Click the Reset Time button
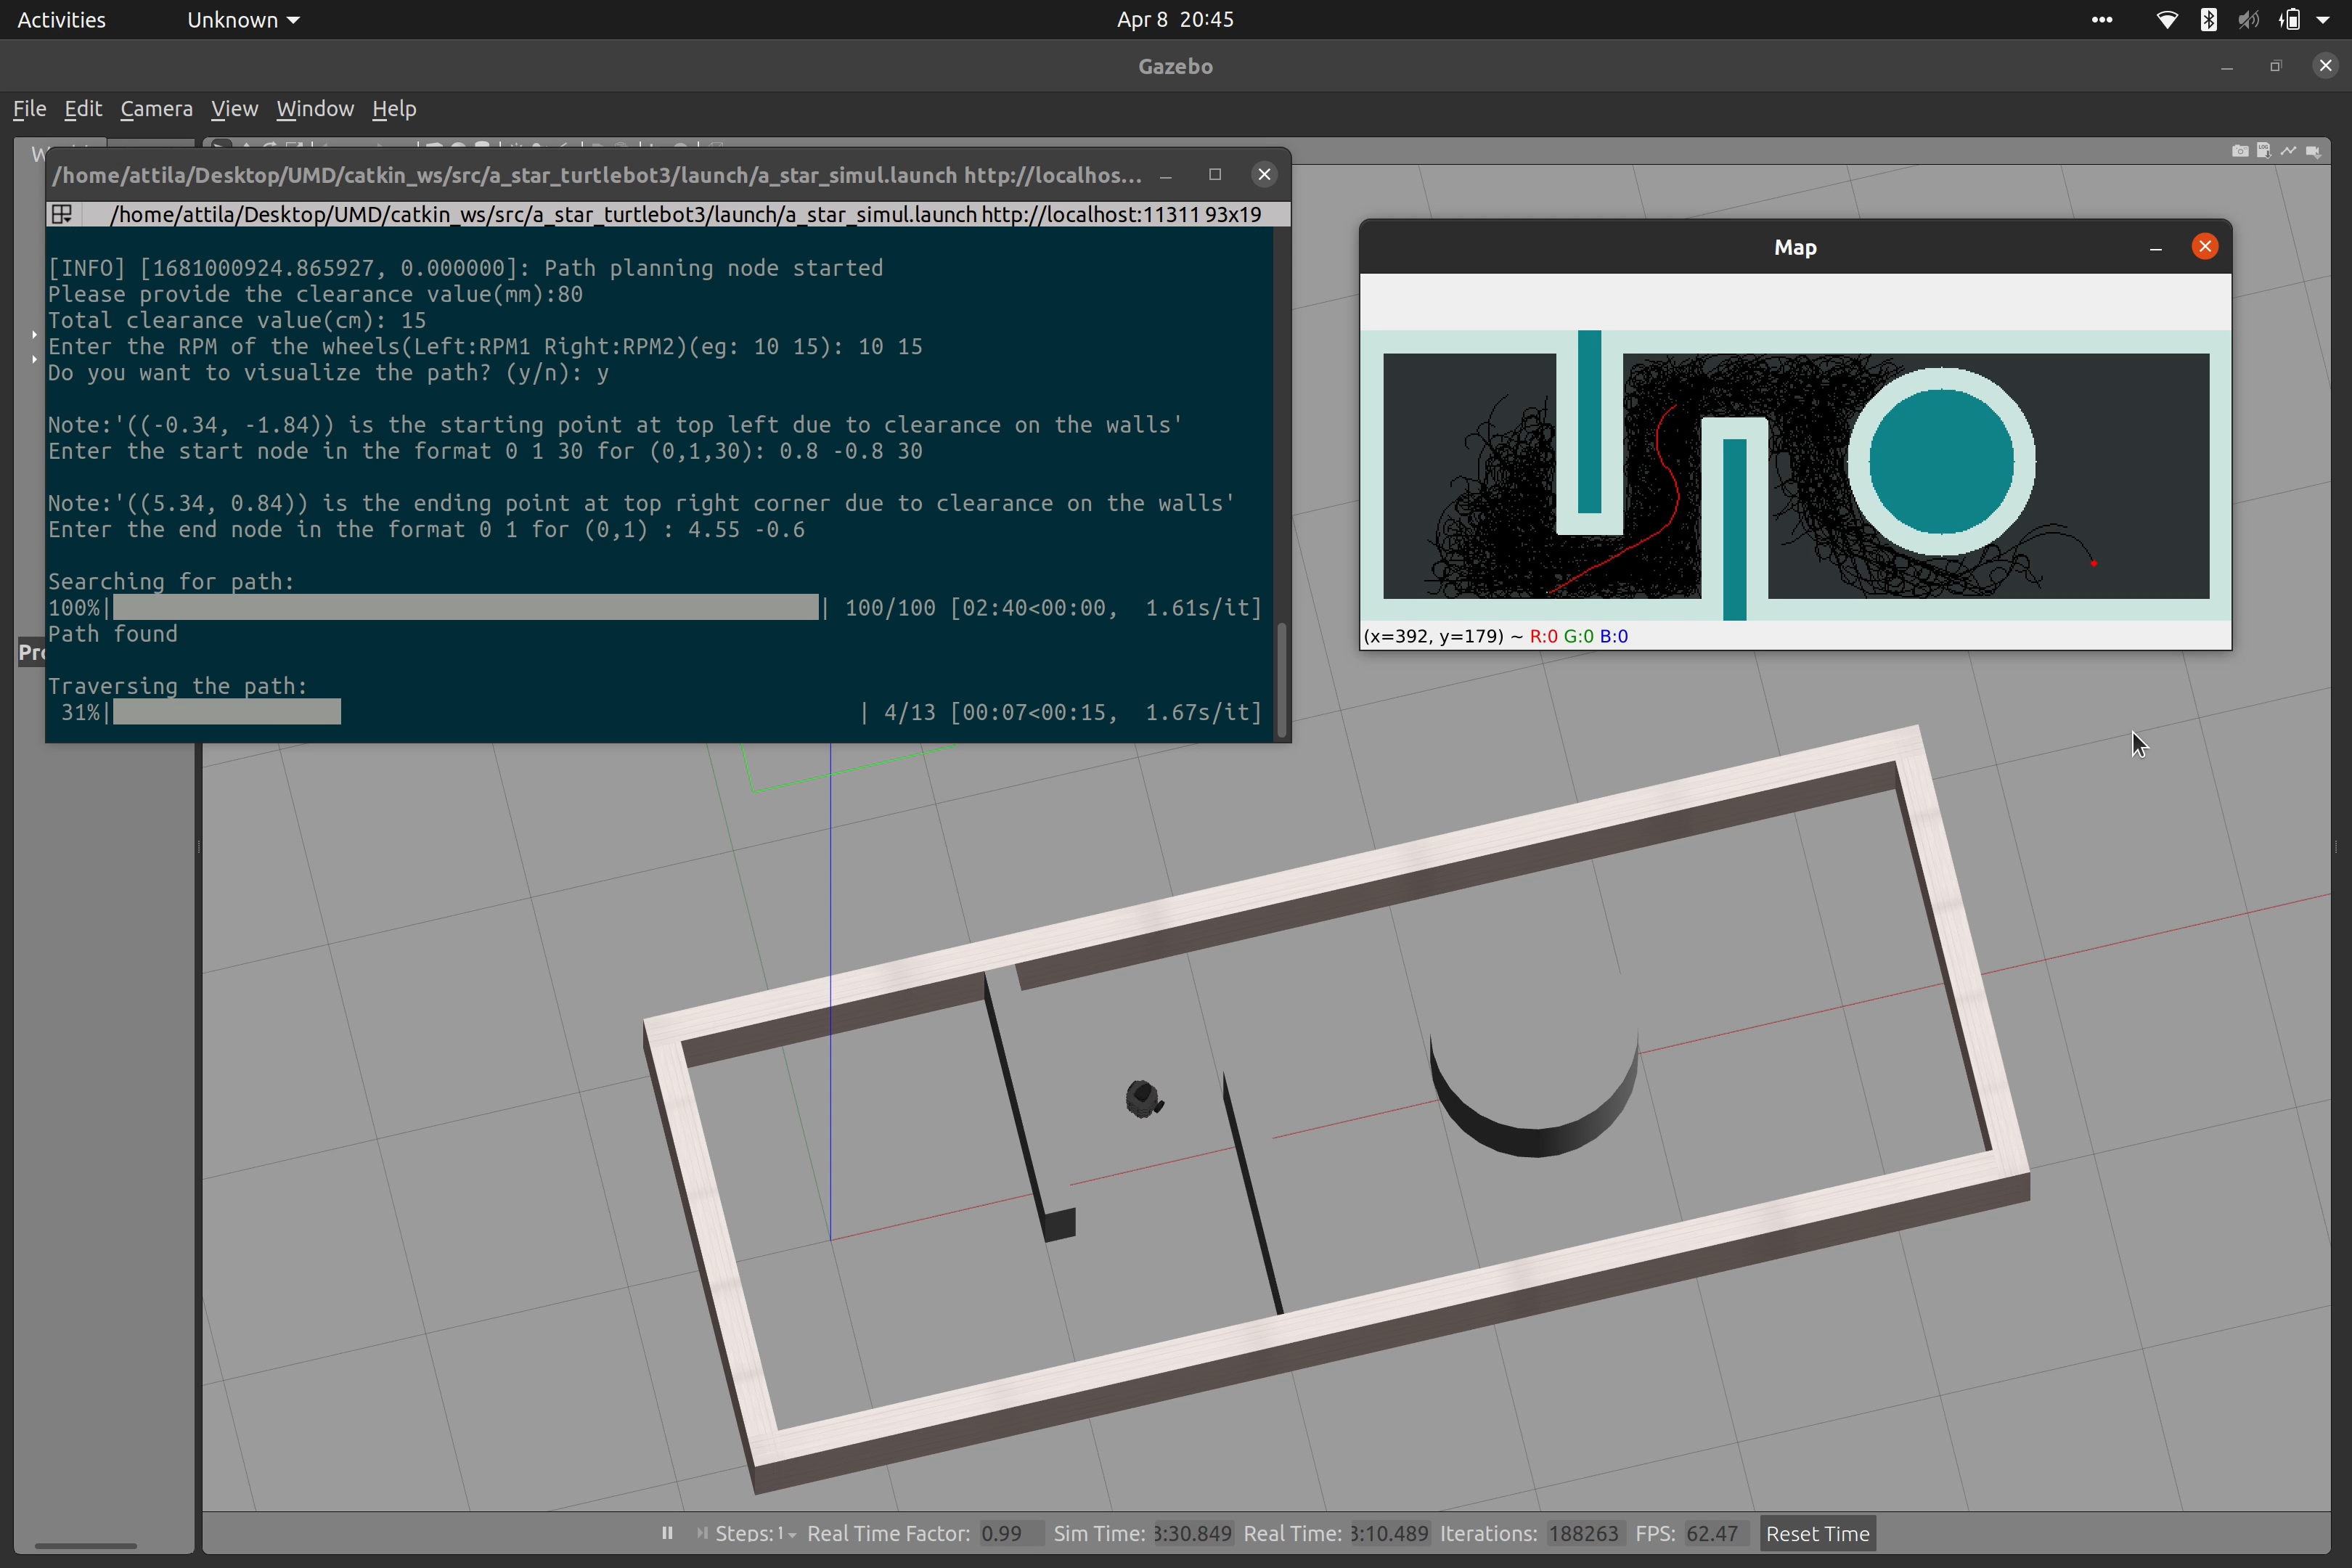Screen dimensions: 2352x1568 point(1817,1533)
